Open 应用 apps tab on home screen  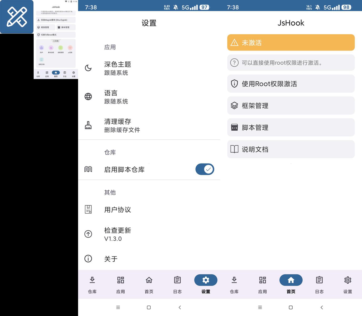point(262,284)
